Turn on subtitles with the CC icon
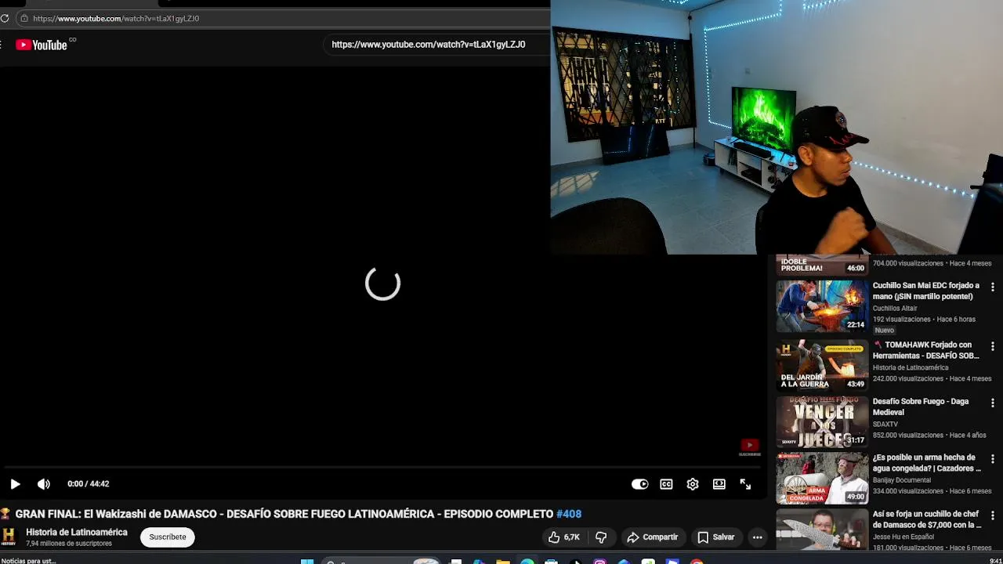1003x564 pixels. click(x=666, y=484)
